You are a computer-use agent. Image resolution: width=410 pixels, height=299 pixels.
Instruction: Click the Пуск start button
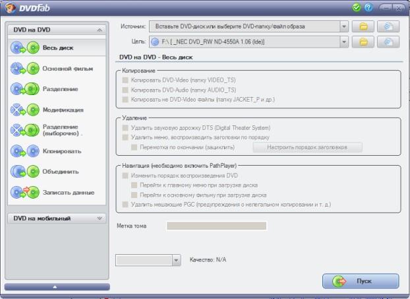(x=361, y=281)
